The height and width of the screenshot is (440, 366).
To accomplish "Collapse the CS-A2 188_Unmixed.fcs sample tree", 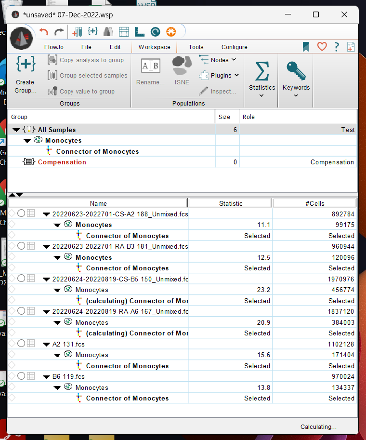I will point(46,214).
